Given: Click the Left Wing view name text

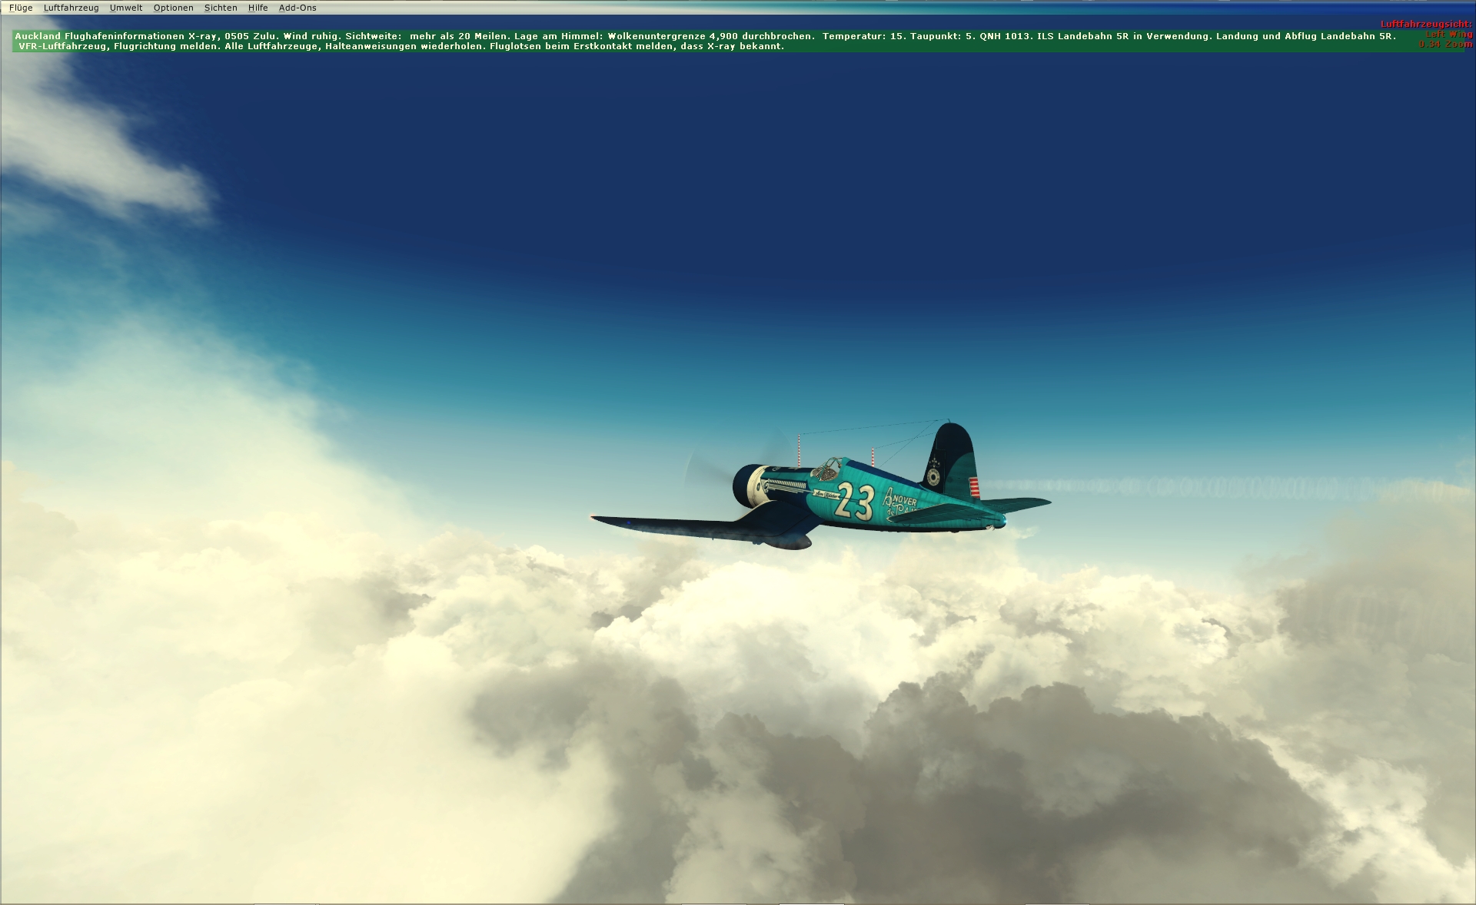Looking at the screenshot, I should coord(1449,35).
